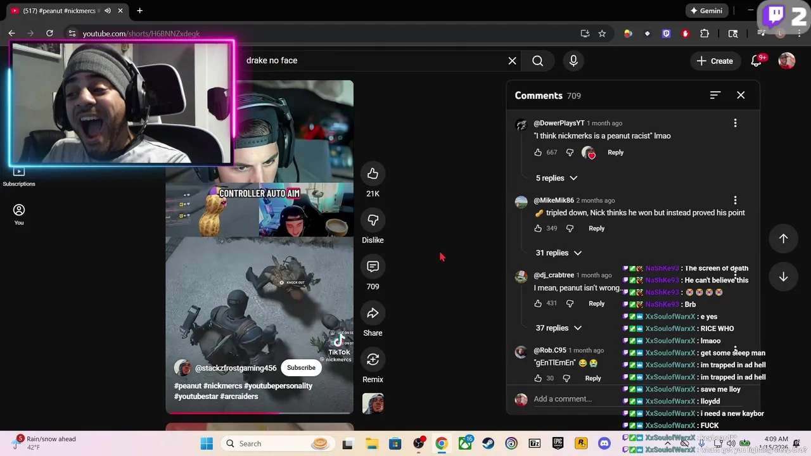The height and width of the screenshot is (456, 811).
Task: Open Chrome media controls icon
Action: coord(762,34)
